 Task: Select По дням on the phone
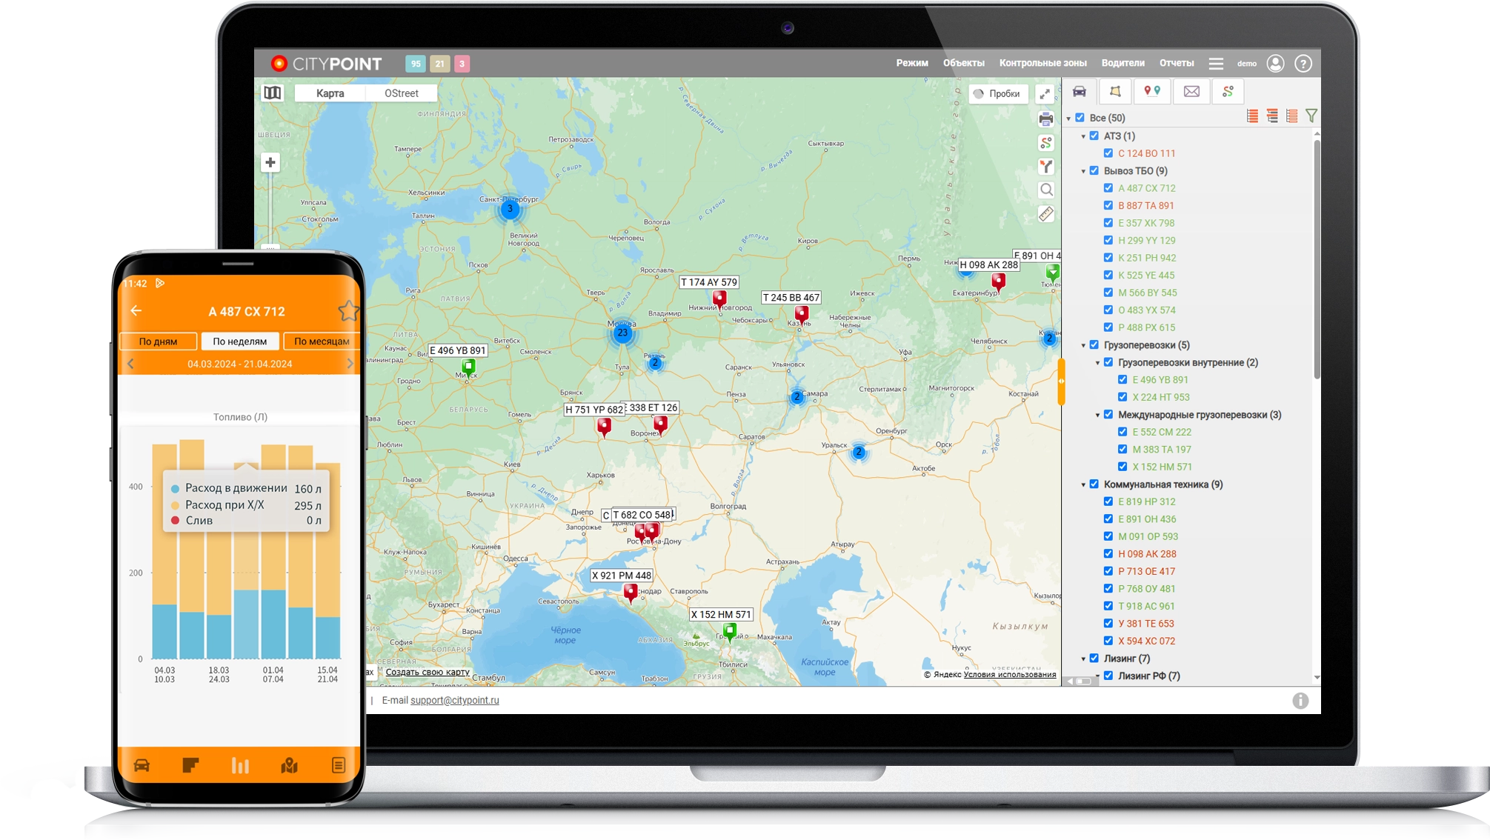159,341
